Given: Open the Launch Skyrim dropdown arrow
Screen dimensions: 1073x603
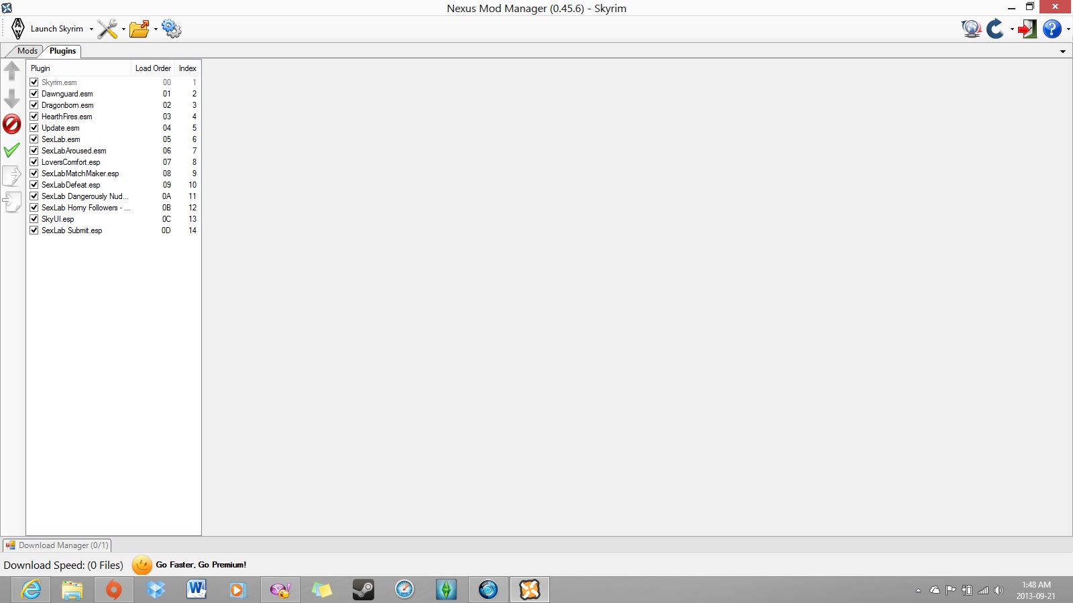Looking at the screenshot, I should tap(91, 29).
